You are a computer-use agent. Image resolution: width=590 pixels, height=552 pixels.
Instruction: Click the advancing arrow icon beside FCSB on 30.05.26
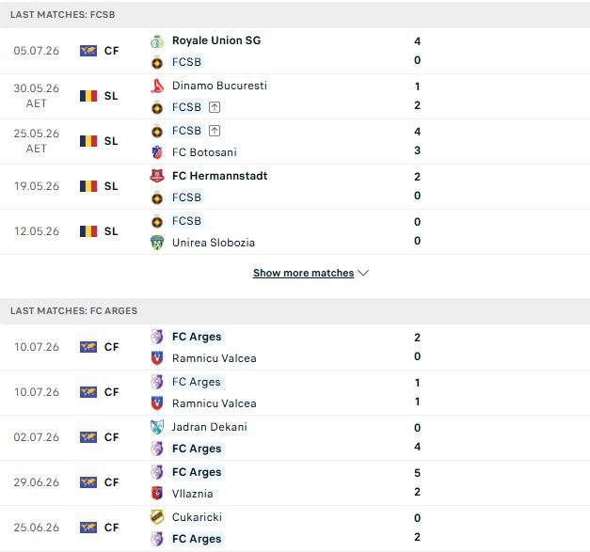[x=215, y=107]
